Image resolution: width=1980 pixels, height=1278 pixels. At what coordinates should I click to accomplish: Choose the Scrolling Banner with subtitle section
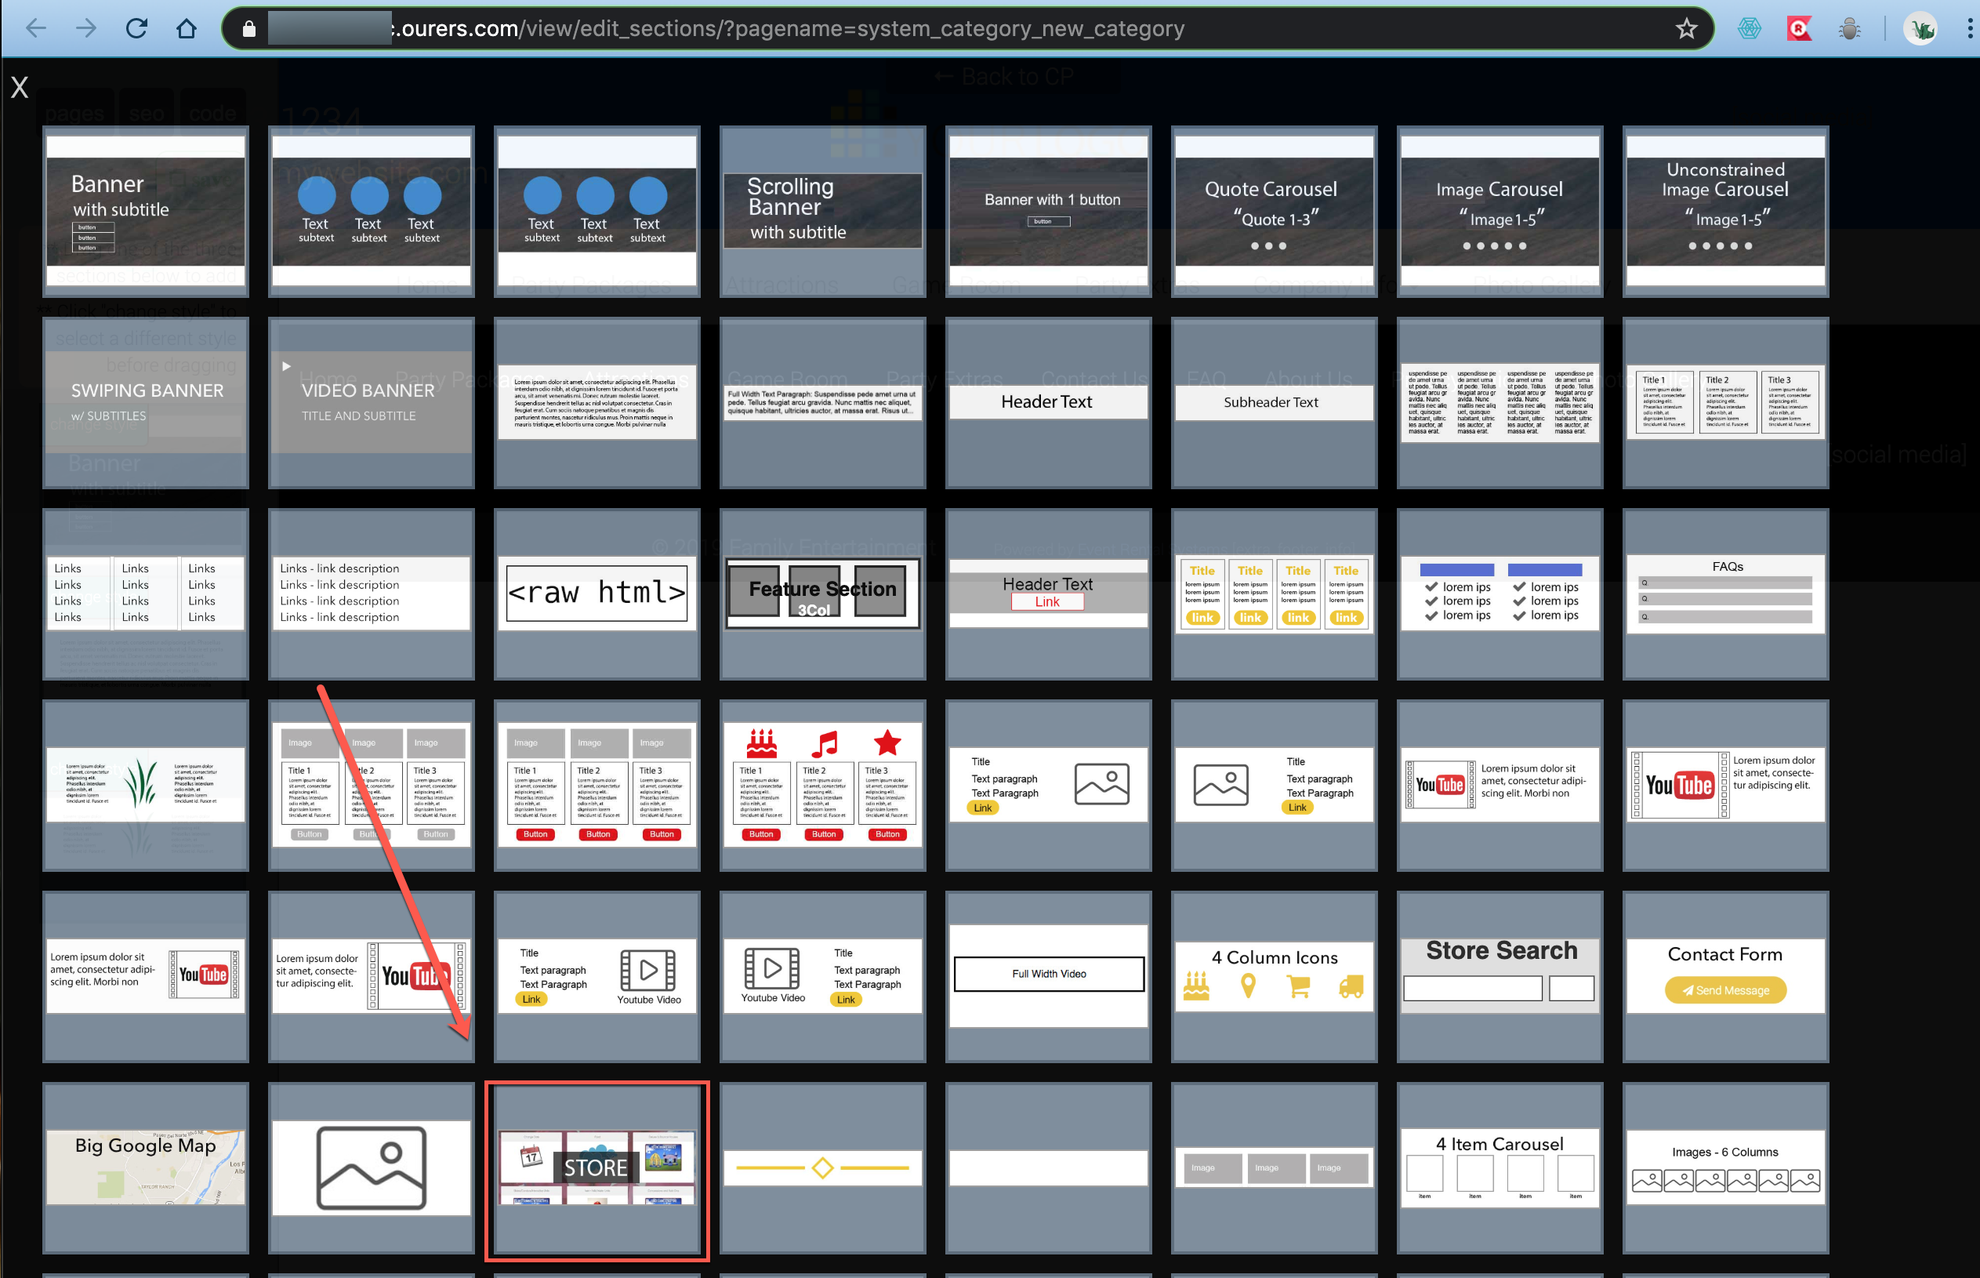823,212
